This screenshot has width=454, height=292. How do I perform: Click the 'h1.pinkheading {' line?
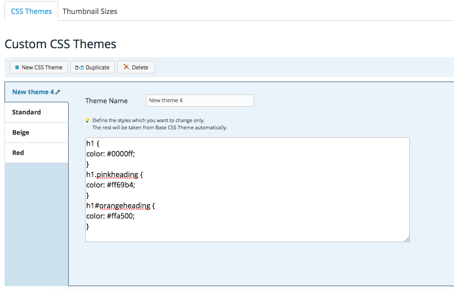[115, 175]
